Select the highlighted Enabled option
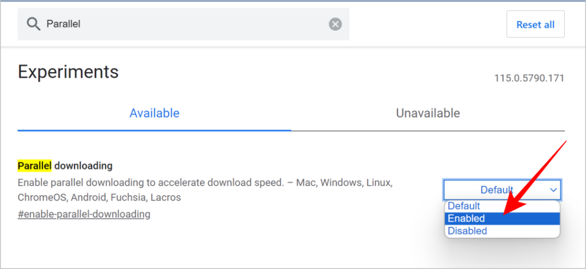The image size is (586, 269). [502, 218]
